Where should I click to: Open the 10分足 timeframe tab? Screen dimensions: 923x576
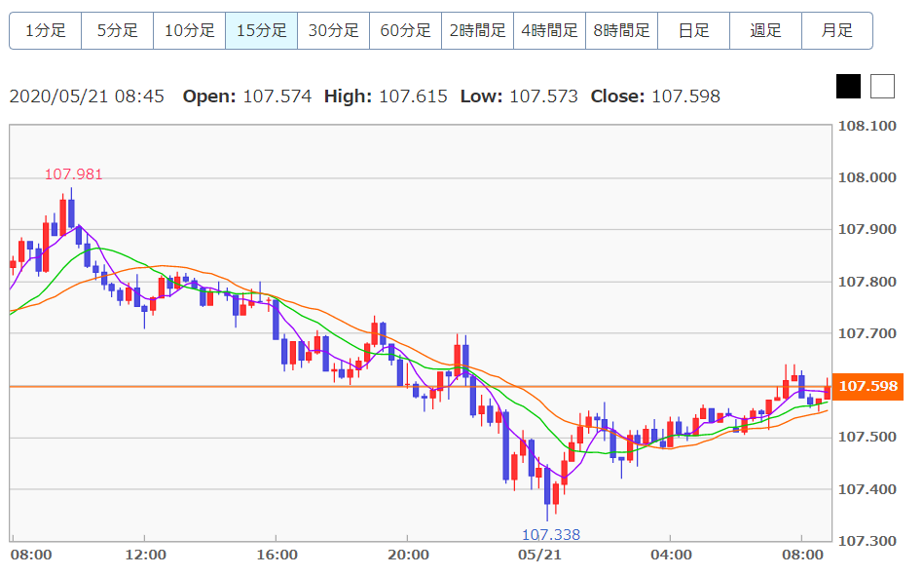pyautogui.click(x=190, y=30)
